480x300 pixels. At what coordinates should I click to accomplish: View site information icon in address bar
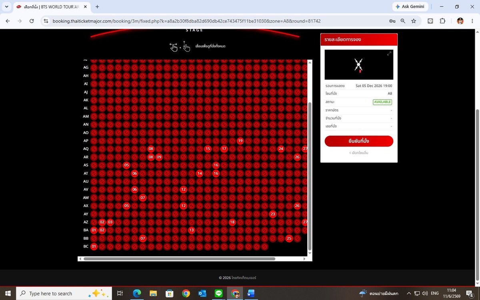46,21
